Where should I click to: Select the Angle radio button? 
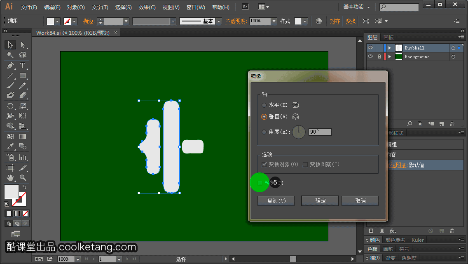(x=264, y=132)
